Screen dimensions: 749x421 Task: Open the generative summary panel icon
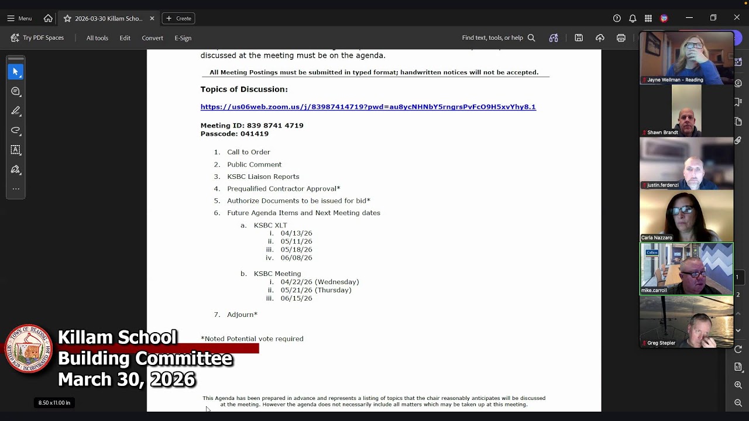738,62
